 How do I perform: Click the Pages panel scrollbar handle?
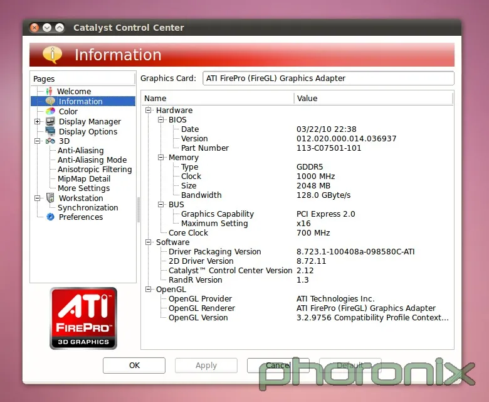coord(139,210)
